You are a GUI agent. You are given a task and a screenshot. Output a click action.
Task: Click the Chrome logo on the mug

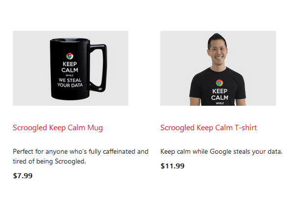[x=70, y=56]
